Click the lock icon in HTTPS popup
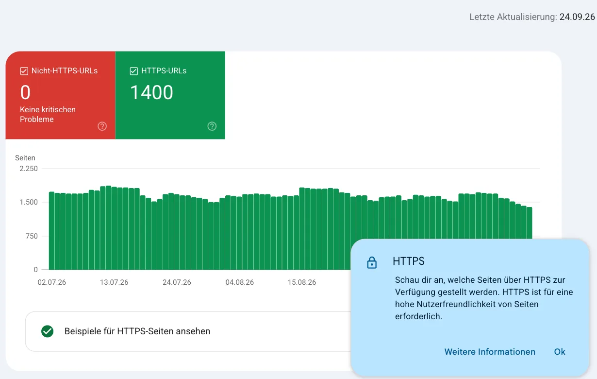 372,262
